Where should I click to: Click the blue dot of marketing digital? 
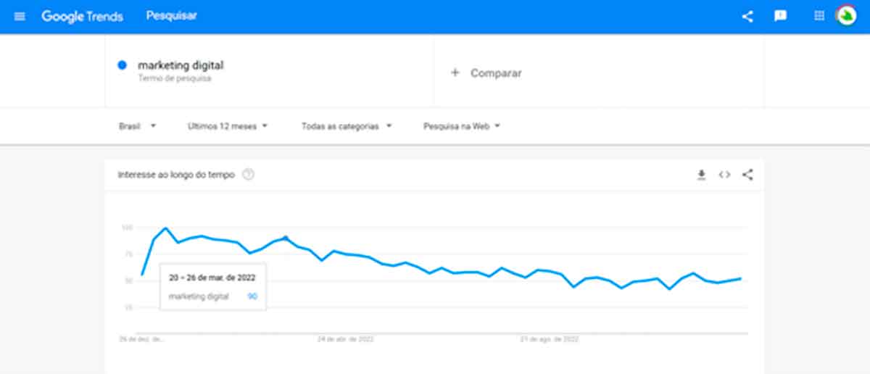(123, 65)
